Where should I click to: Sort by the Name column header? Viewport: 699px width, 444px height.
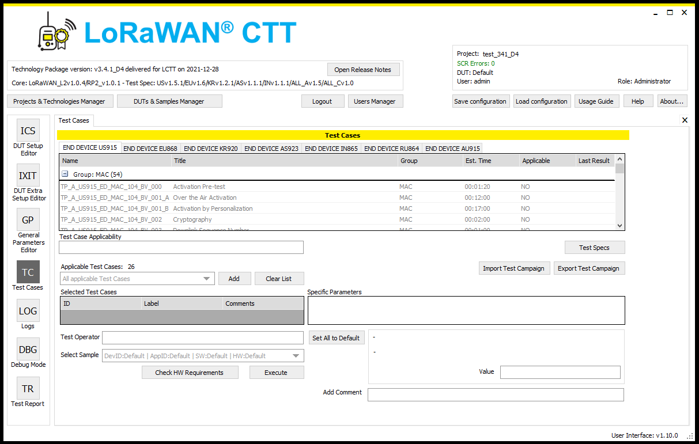[115, 161]
